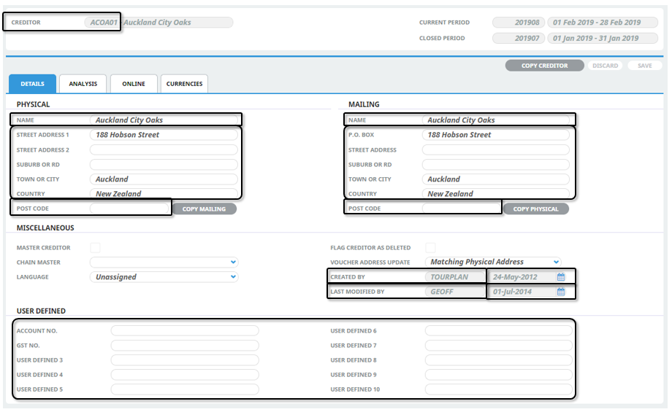The image size is (672, 412).
Task: Open the Last Modified By calendar icon
Action: pyautogui.click(x=561, y=292)
